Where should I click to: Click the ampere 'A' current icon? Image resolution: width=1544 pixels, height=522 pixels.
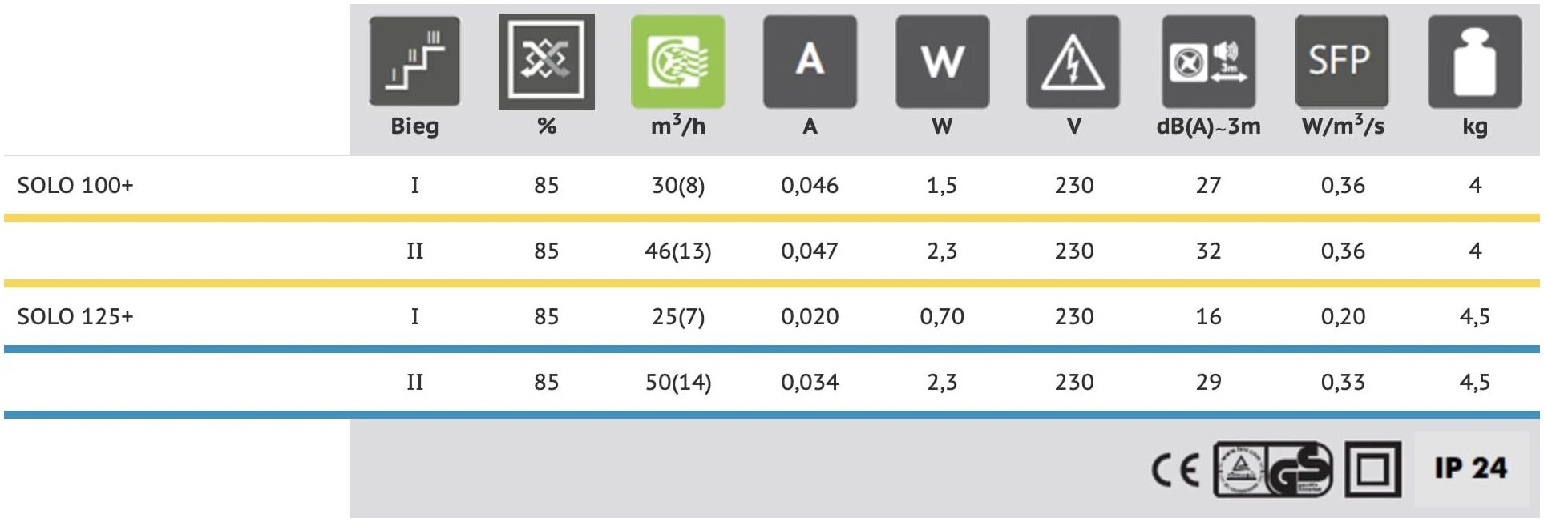click(810, 62)
